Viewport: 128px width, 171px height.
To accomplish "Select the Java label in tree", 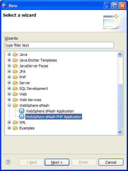I will coord(23,55).
